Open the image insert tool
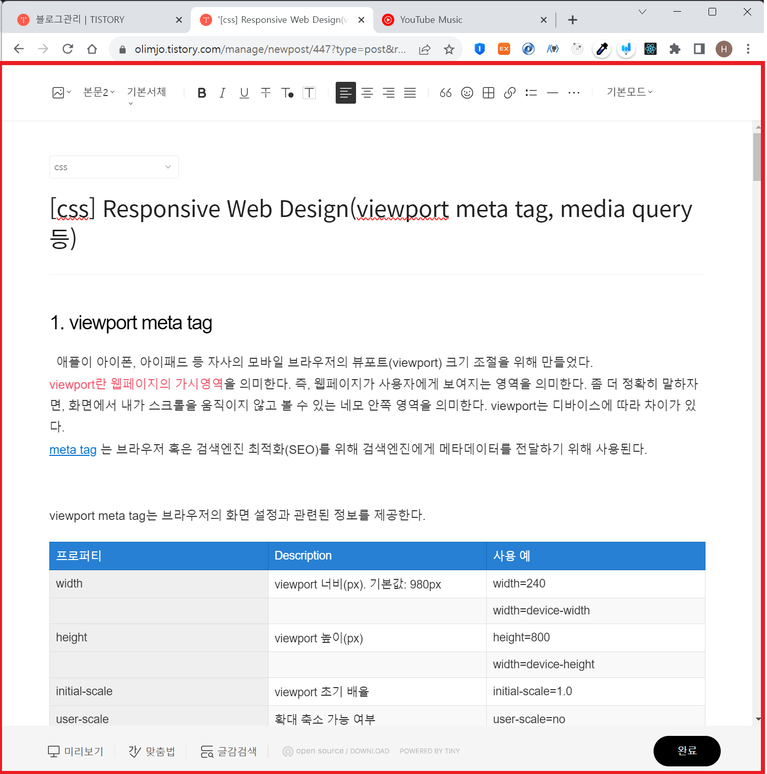The image size is (767, 774). [58, 92]
